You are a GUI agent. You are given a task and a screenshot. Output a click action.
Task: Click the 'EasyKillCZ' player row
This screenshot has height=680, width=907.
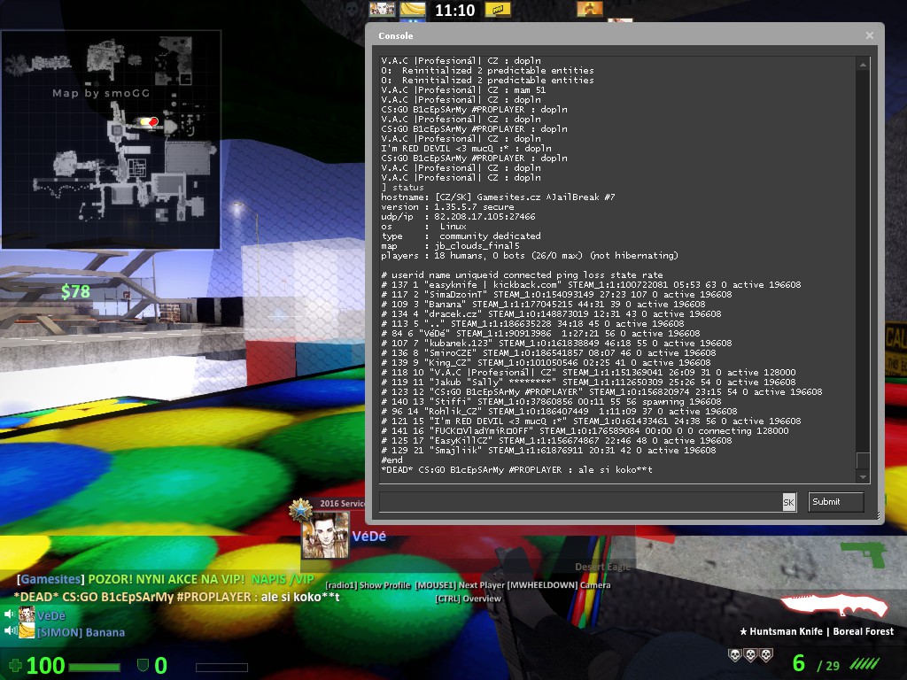[x=556, y=441]
